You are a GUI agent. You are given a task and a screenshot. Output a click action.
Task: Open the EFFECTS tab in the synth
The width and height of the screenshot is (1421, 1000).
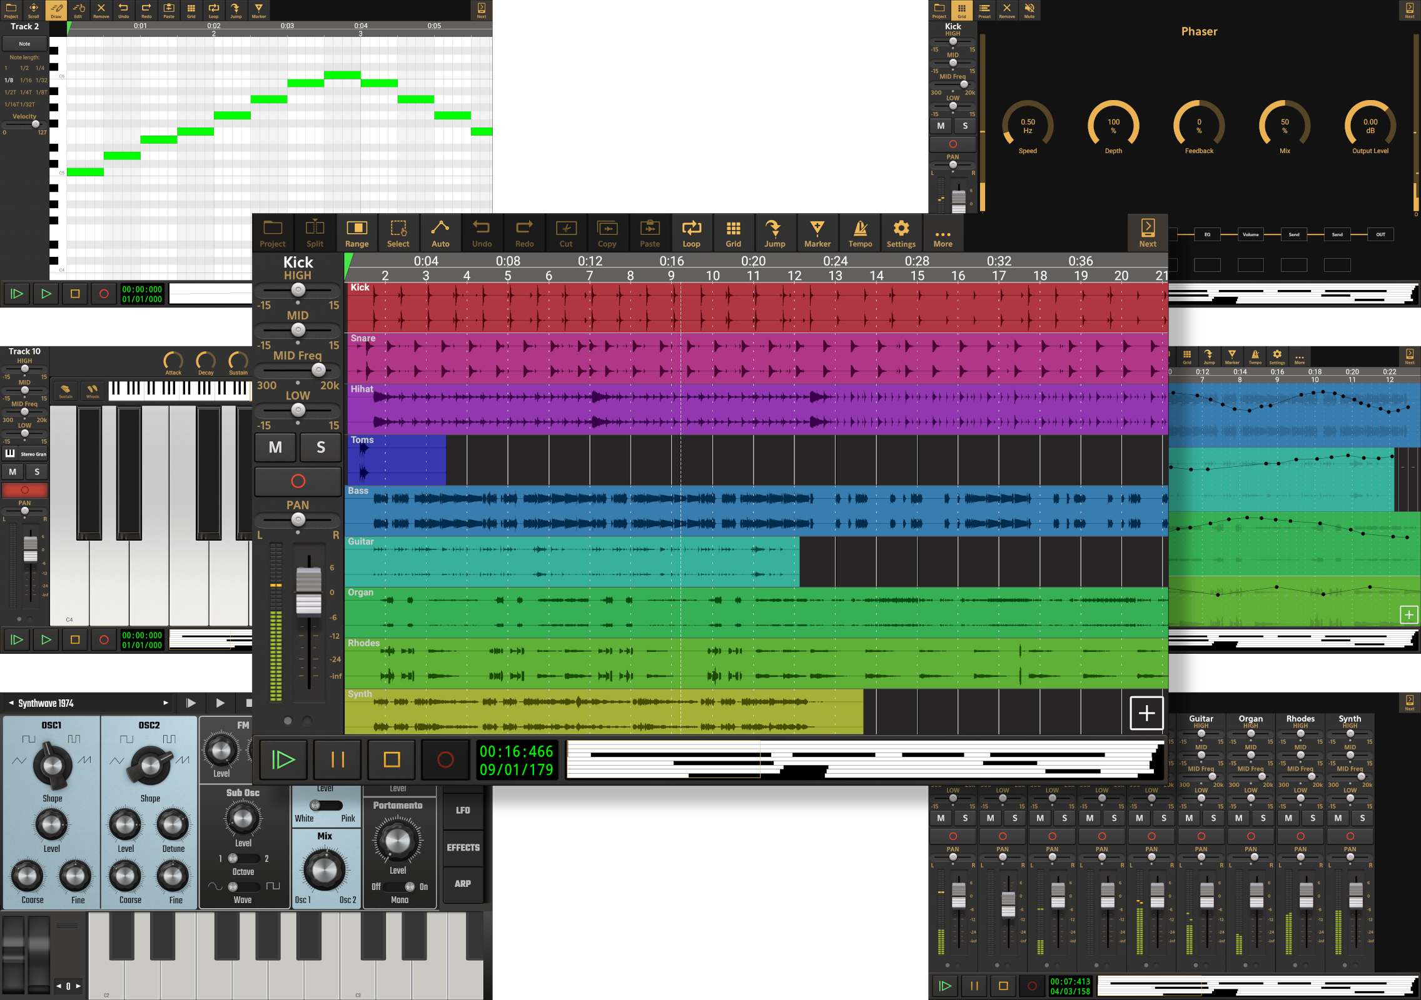coord(463,847)
